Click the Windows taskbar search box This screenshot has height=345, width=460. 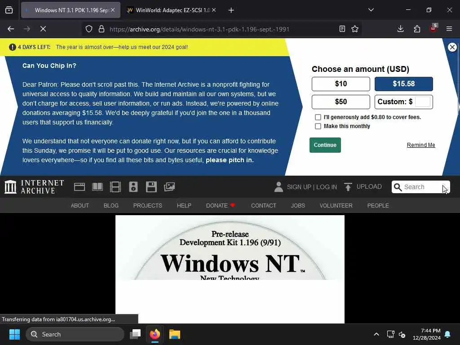[75, 334]
